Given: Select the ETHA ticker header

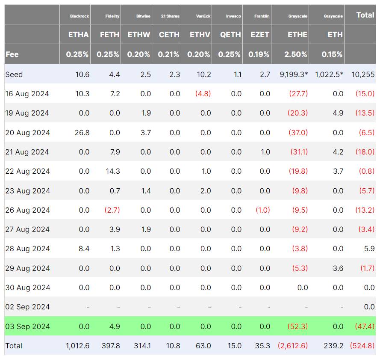Looking at the screenshot, I should (x=78, y=35).
